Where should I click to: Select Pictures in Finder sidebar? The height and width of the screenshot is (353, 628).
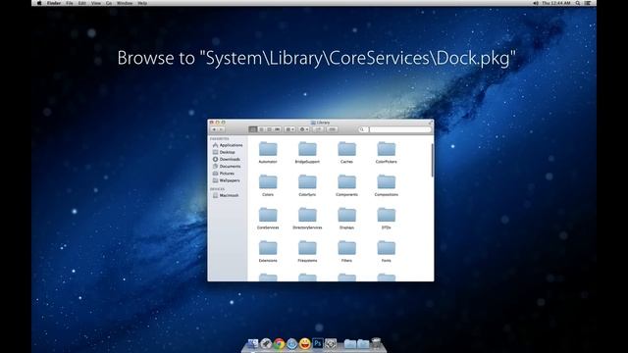click(x=224, y=174)
